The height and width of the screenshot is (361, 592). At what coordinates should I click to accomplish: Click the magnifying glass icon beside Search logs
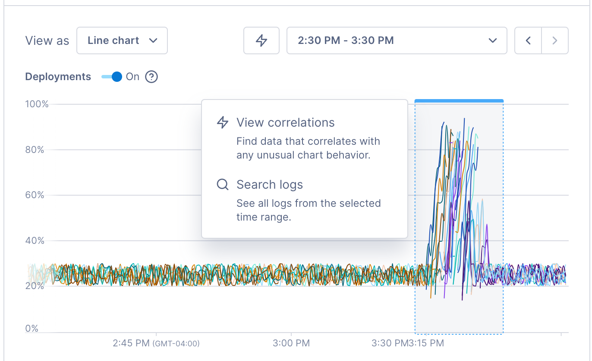(x=222, y=184)
